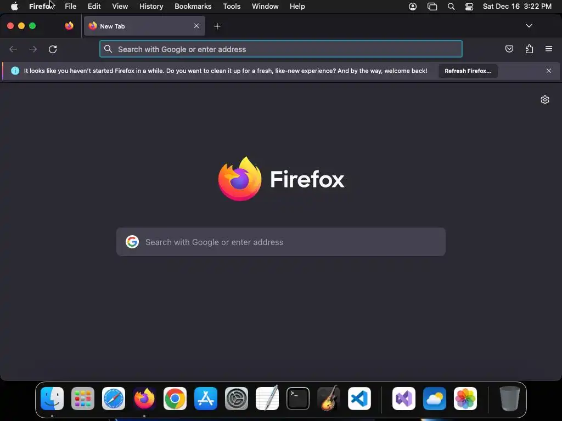
Task: Click the info icon in notification bar
Action: click(x=15, y=71)
